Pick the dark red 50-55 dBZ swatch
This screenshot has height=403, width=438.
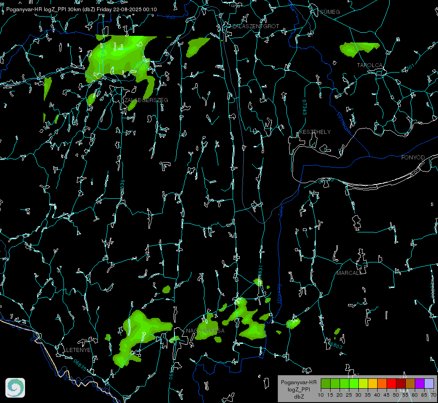pyautogui.click(x=401, y=383)
